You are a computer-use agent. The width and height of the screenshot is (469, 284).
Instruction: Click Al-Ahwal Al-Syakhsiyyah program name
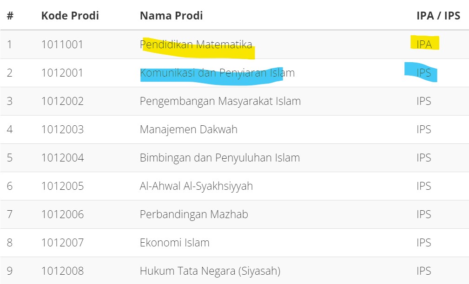click(196, 186)
